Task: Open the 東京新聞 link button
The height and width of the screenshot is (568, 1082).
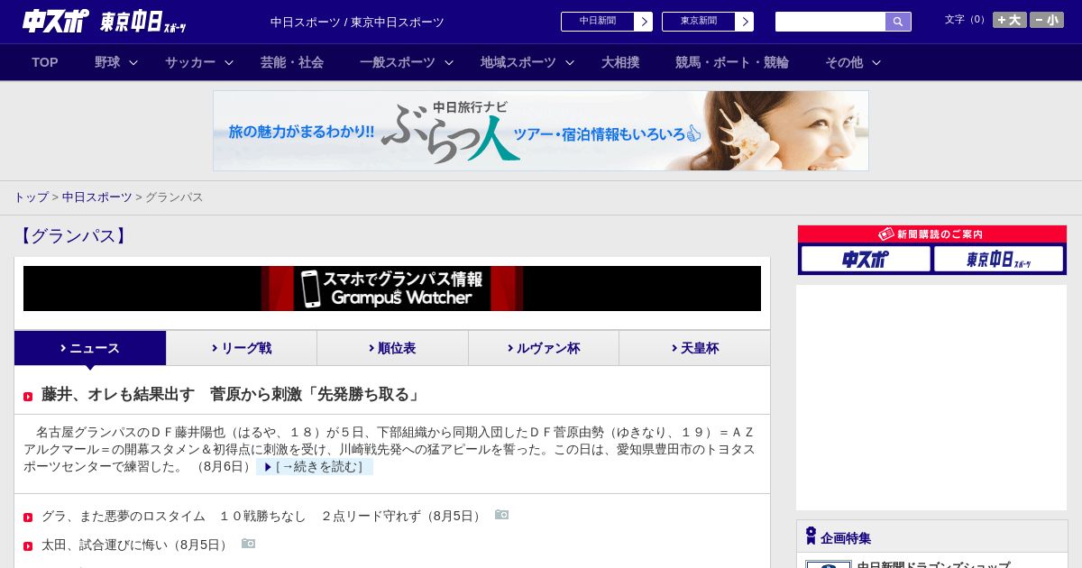Action: pyautogui.click(x=699, y=22)
